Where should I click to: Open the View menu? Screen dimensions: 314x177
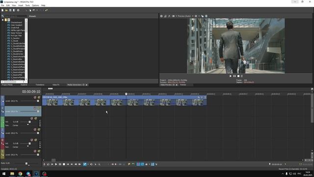pos(14,5)
